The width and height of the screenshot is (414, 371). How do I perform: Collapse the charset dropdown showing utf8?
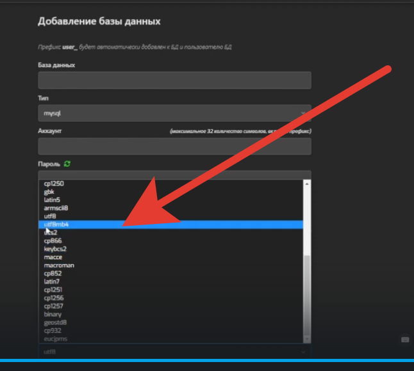click(x=174, y=352)
